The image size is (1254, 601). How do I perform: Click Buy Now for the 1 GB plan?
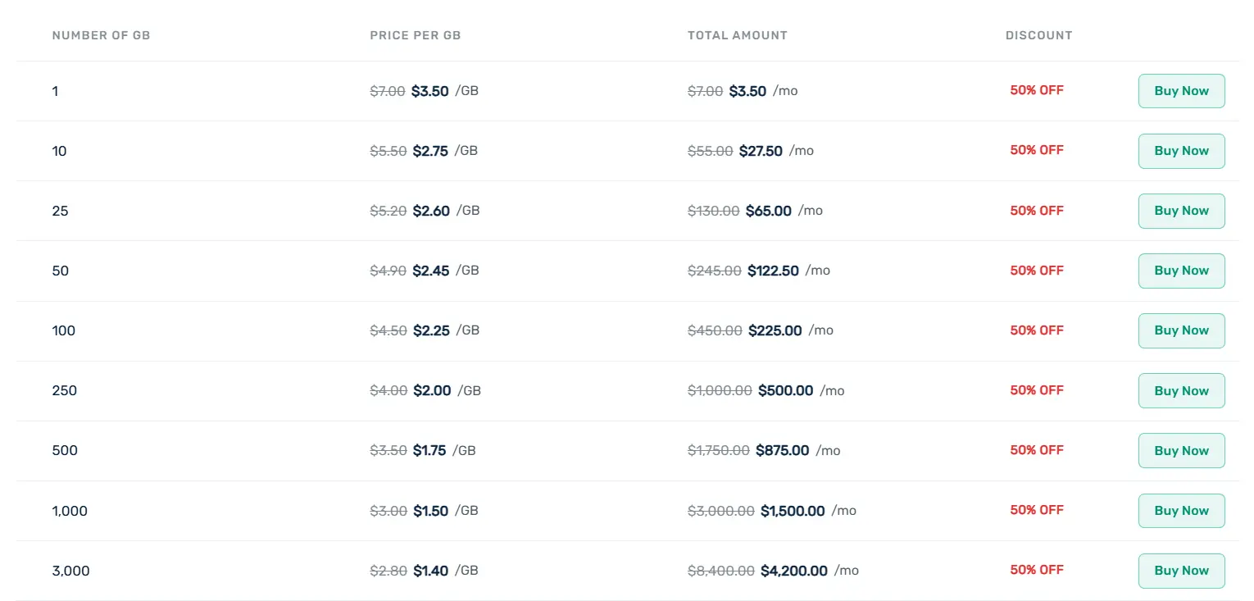click(x=1181, y=91)
